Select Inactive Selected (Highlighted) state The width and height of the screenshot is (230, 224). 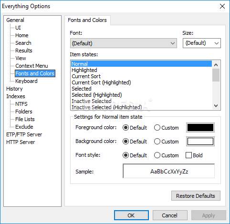tap(141, 107)
